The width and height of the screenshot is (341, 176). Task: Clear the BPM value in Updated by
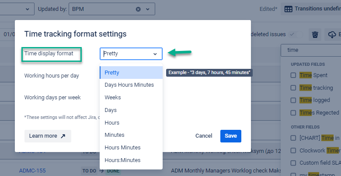(x=139, y=9)
